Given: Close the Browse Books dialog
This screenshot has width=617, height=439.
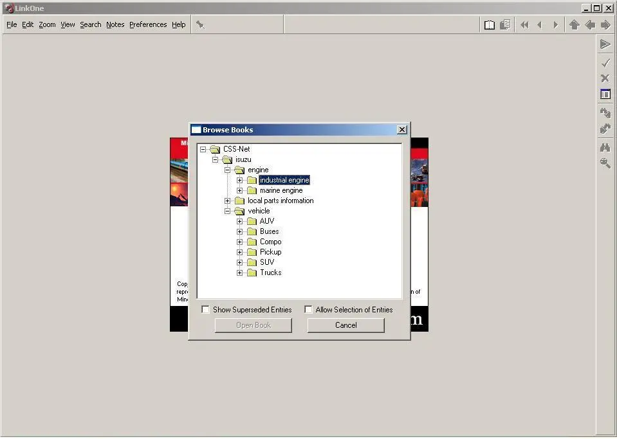Looking at the screenshot, I should click(x=401, y=130).
